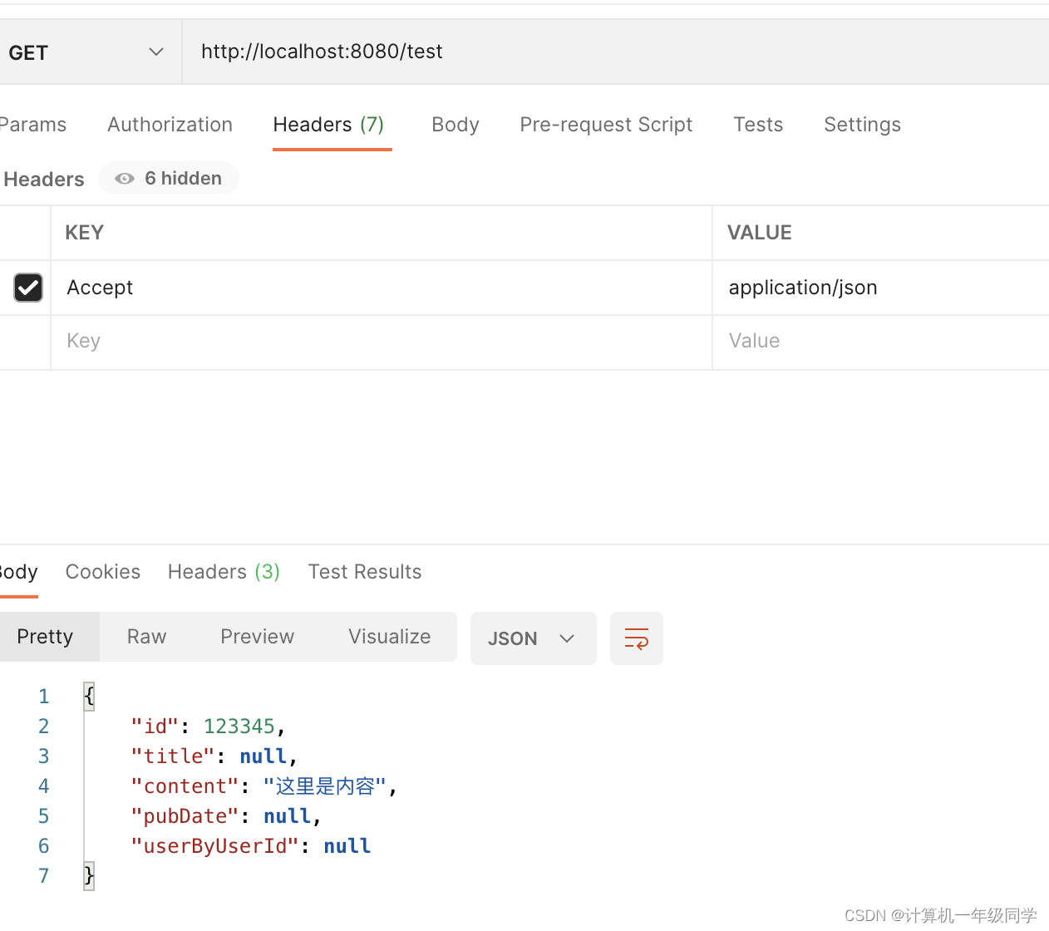Switch to Preview response view
The image size is (1049, 931).
pos(258,637)
